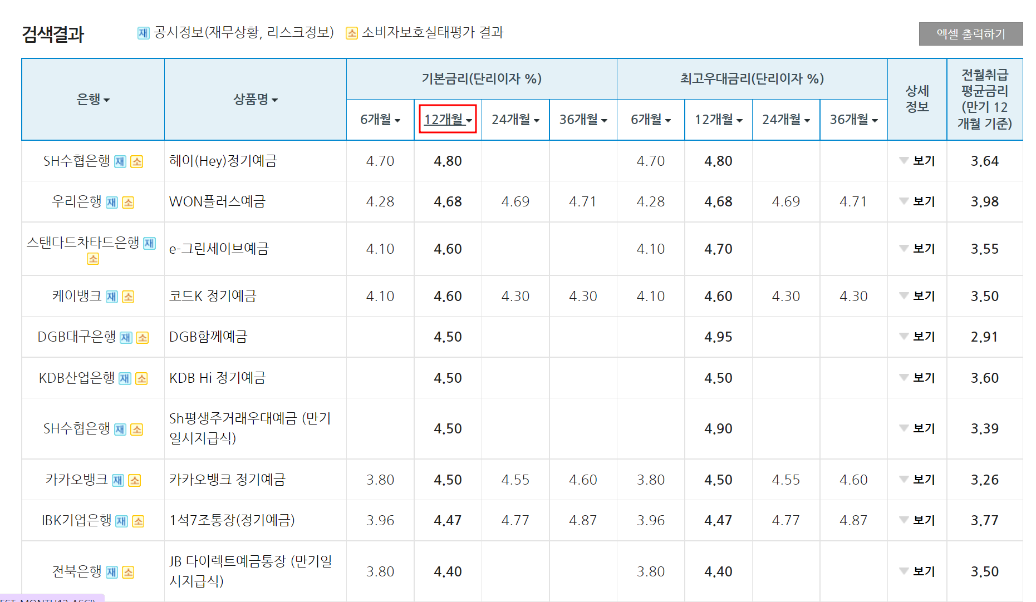
Task: Expand 보기 details for 헤이(Hey)정기예금
Action: (917, 161)
